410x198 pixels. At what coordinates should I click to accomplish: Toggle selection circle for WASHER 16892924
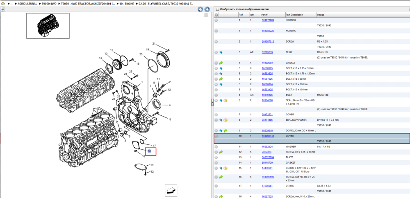pyautogui.click(x=216, y=146)
